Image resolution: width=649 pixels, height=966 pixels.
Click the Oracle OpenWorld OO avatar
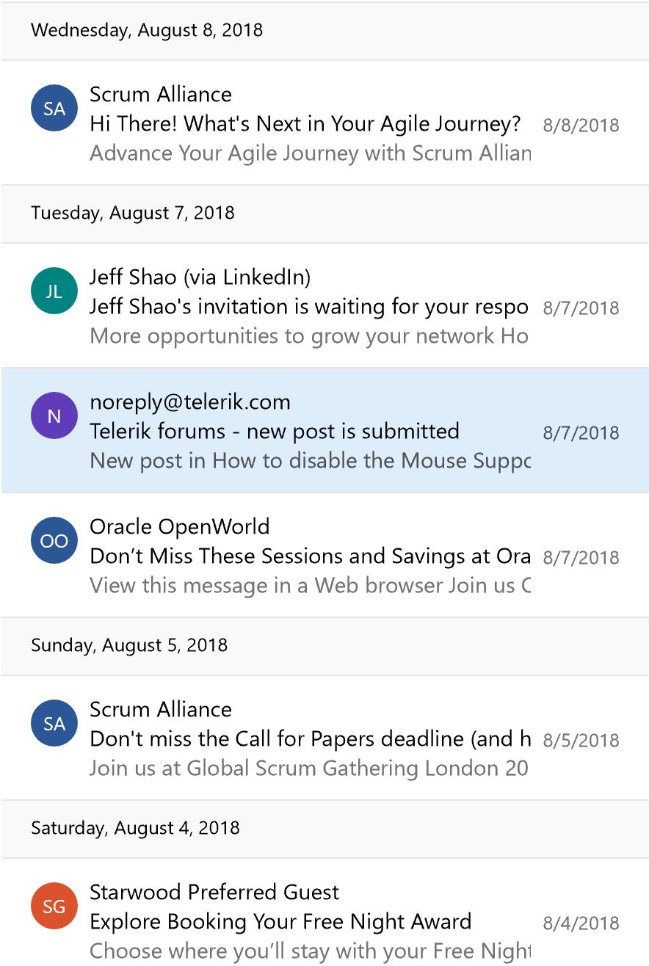[54, 541]
